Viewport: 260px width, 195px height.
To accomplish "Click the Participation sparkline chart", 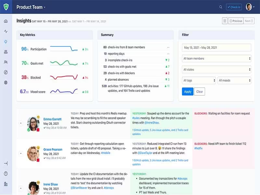I will [64, 48].
